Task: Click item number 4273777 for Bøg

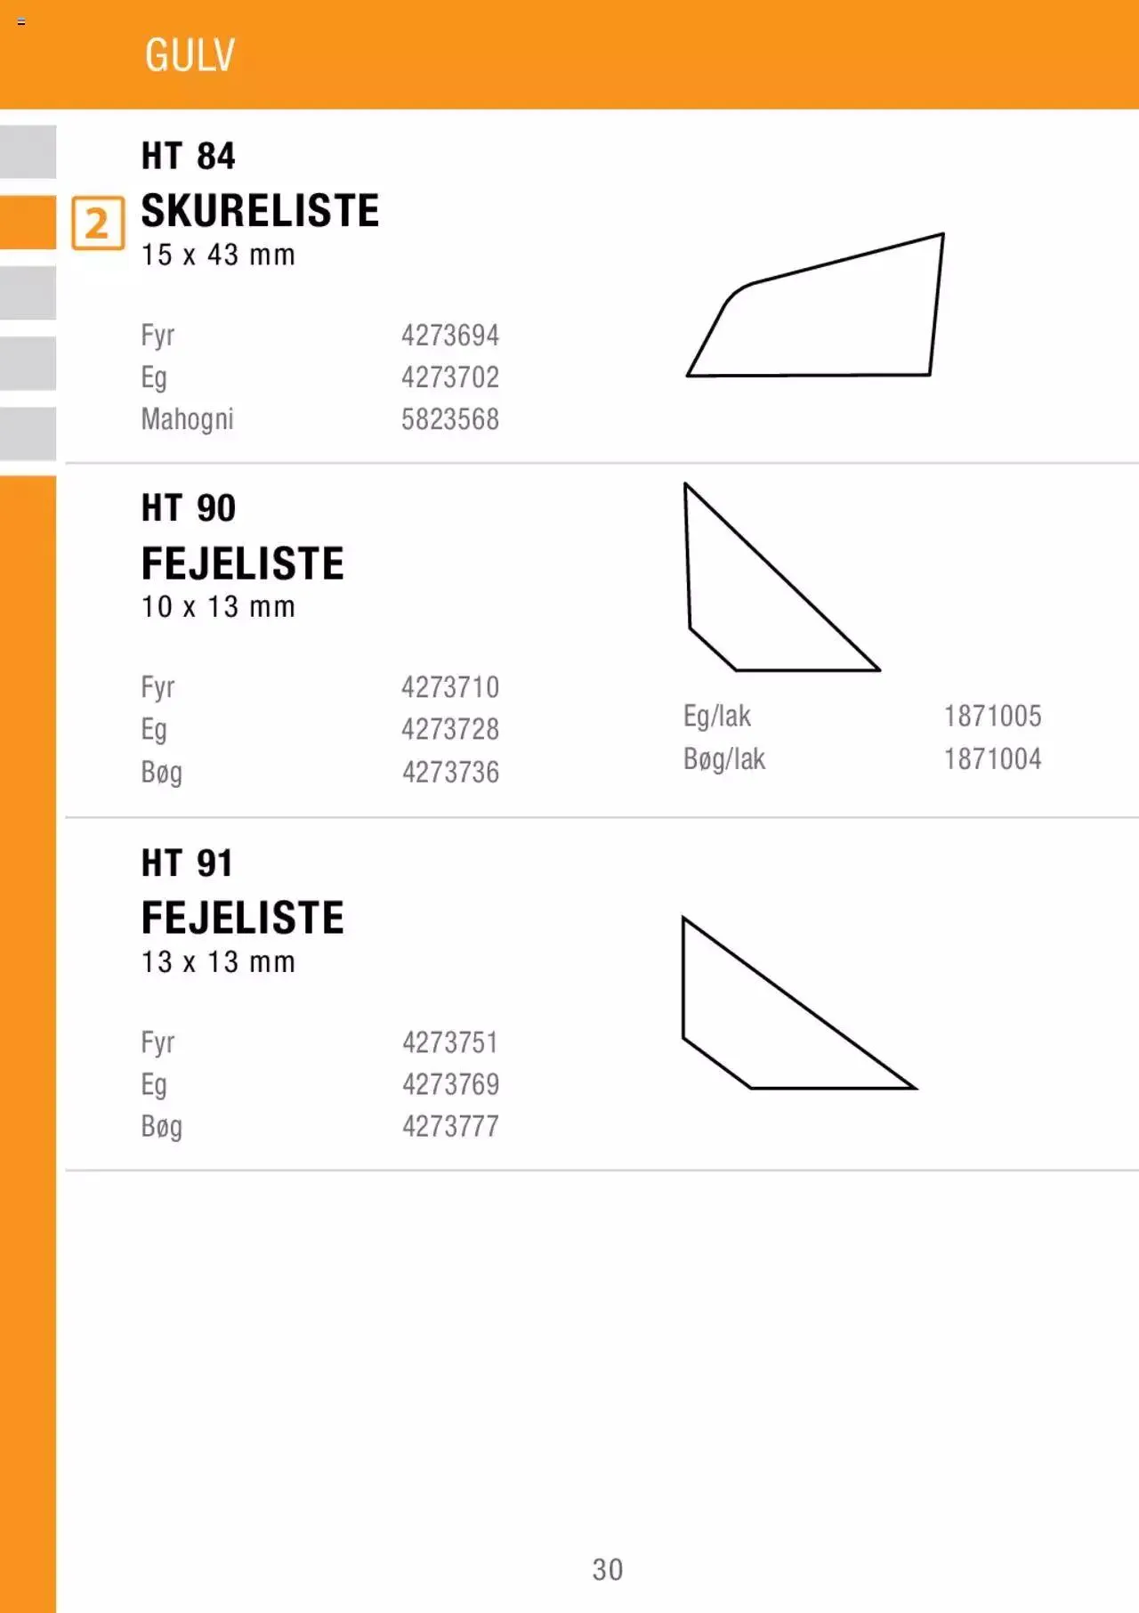Action: point(450,1126)
